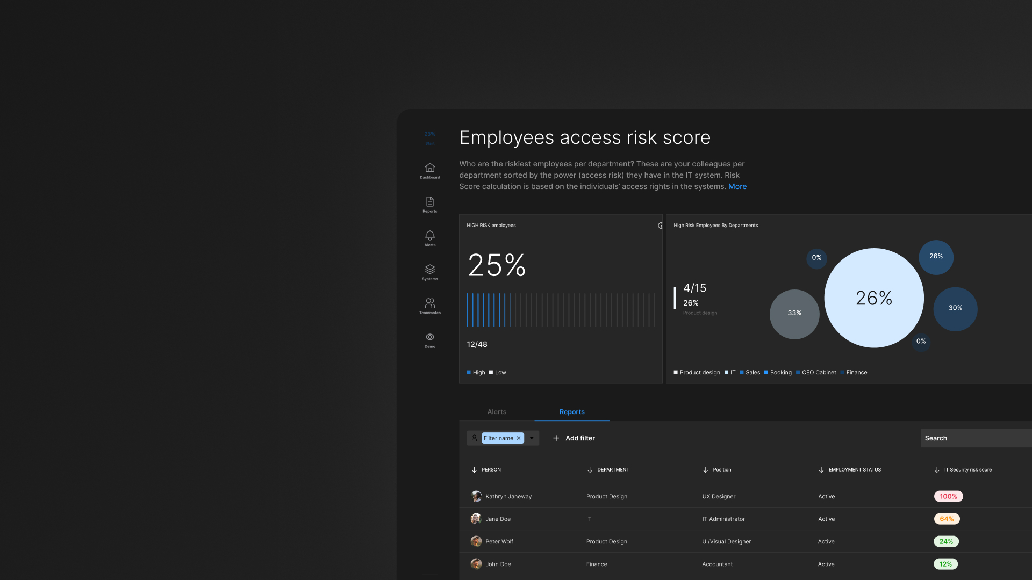Click the High legend swatch
The image size is (1032, 580).
(469, 372)
